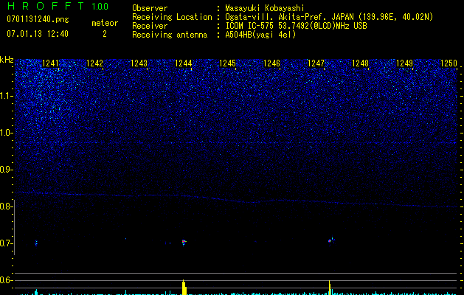The width and height of the screenshot is (464, 295).
Task: Click the 07.01.13 12:40 timestamp
Action: pyautogui.click(x=37, y=34)
